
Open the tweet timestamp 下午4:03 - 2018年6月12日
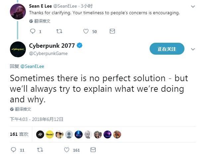[x=36, y=119]
